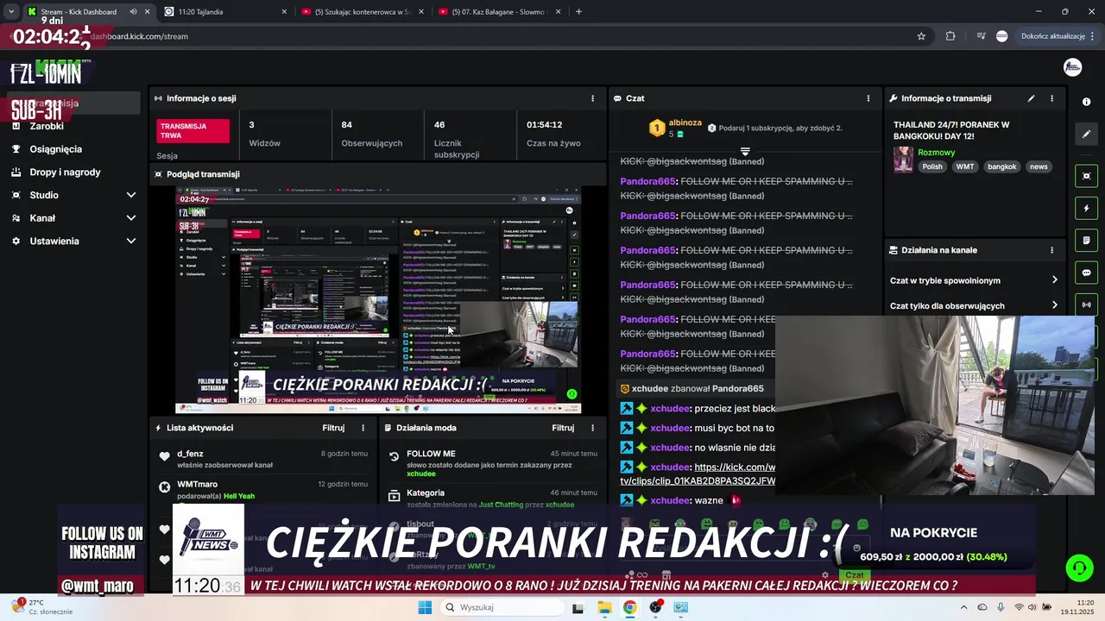Open Lista aktywności options menu
The height and width of the screenshot is (621, 1105).
pos(363,428)
